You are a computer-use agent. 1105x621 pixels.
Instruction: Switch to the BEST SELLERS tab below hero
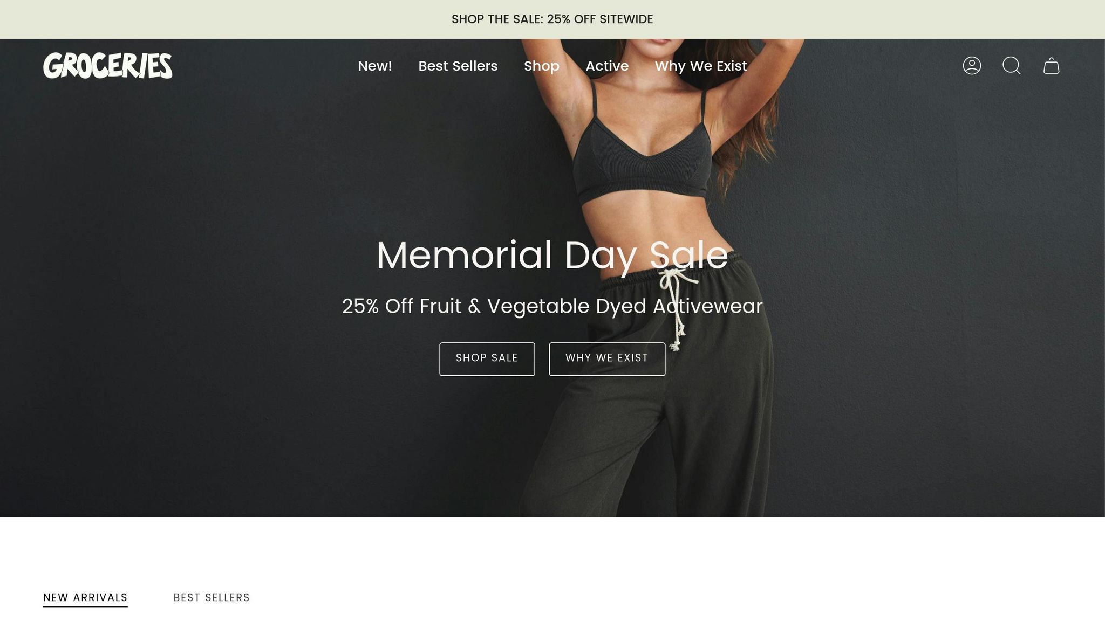[212, 598]
